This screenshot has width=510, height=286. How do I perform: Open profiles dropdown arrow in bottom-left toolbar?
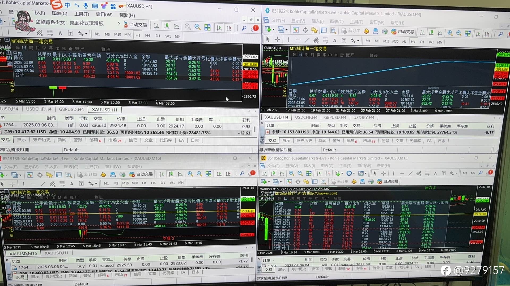(x=20, y=175)
